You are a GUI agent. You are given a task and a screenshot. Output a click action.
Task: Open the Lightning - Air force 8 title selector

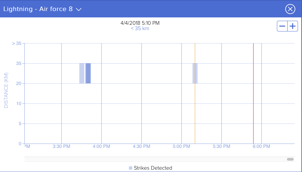click(x=38, y=9)
